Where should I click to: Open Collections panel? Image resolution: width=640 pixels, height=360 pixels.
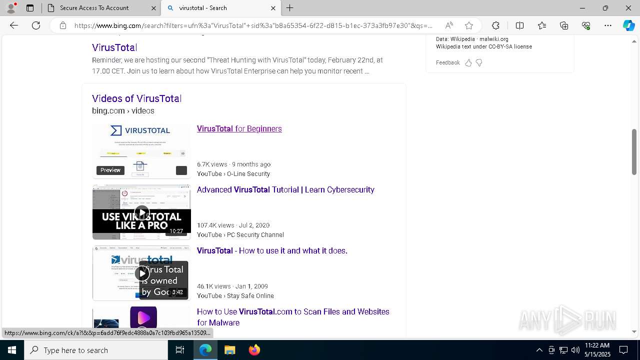[564, 25]
